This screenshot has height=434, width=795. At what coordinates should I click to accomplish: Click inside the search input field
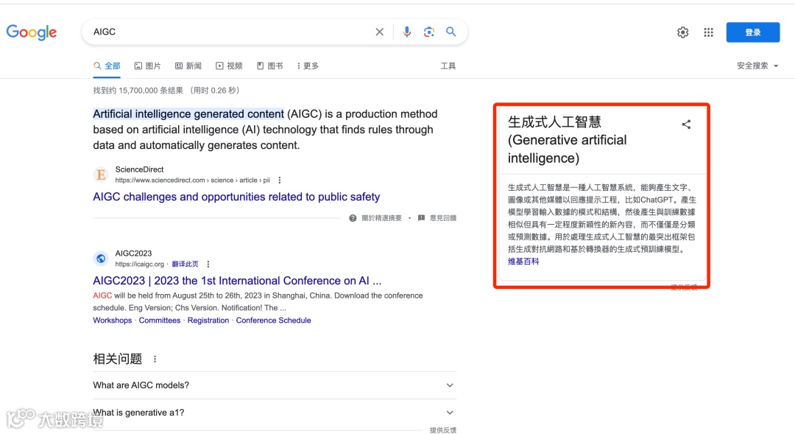coord(221,32)
